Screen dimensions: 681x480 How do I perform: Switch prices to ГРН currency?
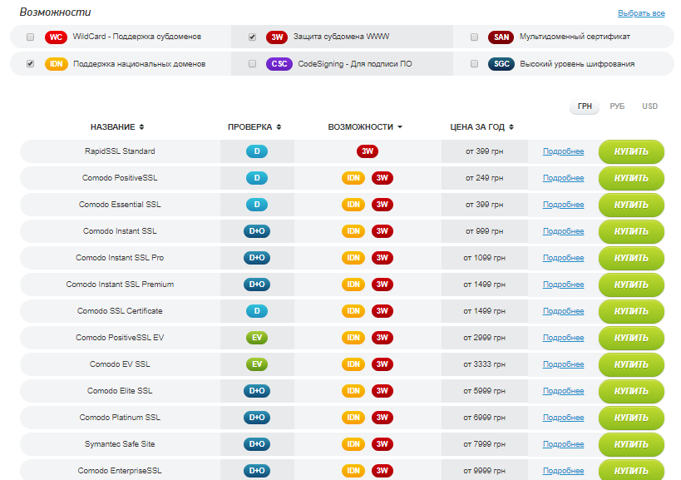point(585,106)
